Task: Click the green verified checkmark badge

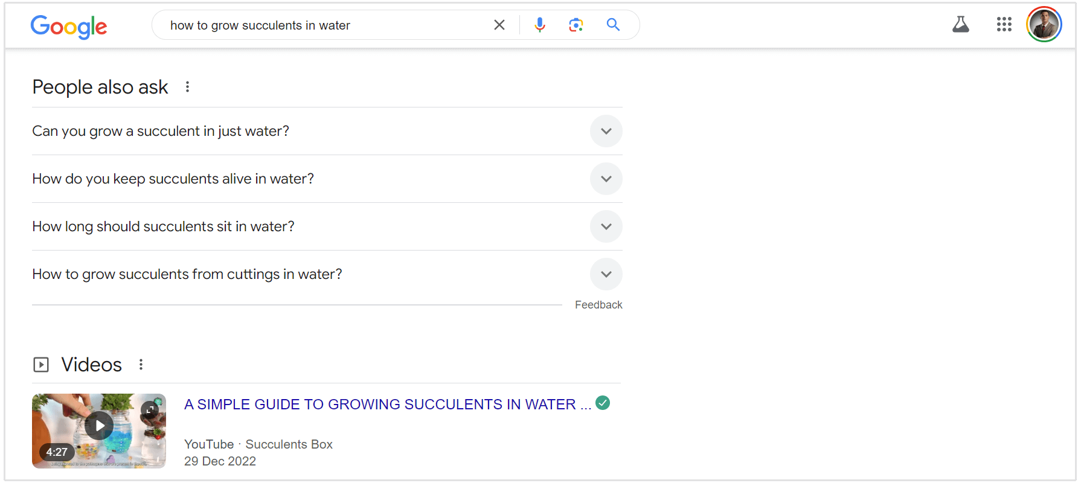Action: pyautogui.click(x=603, y=403)
